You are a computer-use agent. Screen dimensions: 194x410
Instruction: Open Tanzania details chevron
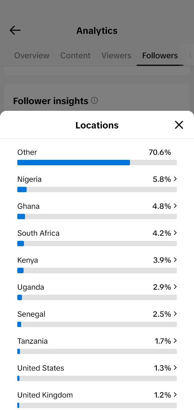tap(175, 341)
